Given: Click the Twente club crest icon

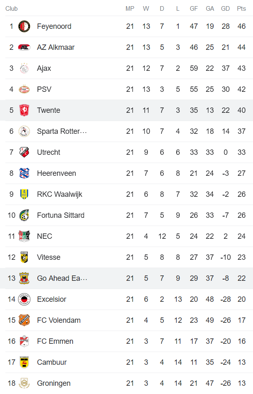Looking at the screenshot, I should [24, 110].
